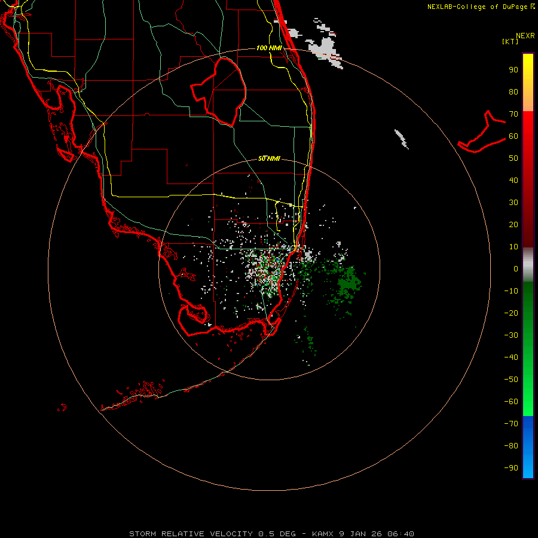This screenshot has height=538, width=538.
Task: Click the -30 value on the velocity scale
Action: pos(511,335)
